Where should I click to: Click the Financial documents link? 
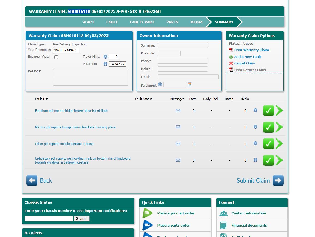pos(249,225)
